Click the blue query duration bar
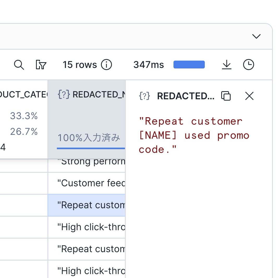Viewport: 276px width, 278px height. tap(189, 65)
